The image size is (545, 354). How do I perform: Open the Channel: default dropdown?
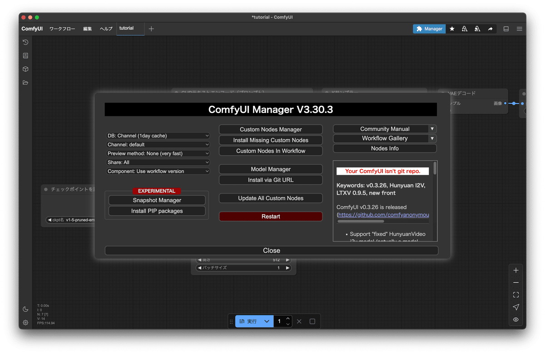click(158, 144)
